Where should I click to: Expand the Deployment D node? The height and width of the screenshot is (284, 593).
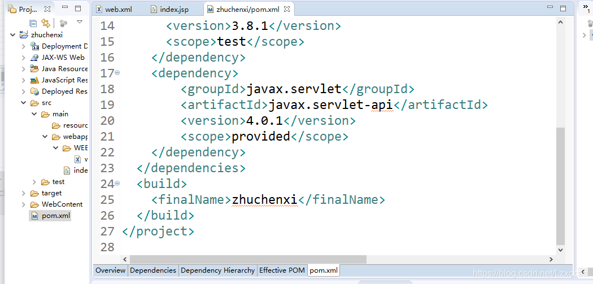(24, 46)
